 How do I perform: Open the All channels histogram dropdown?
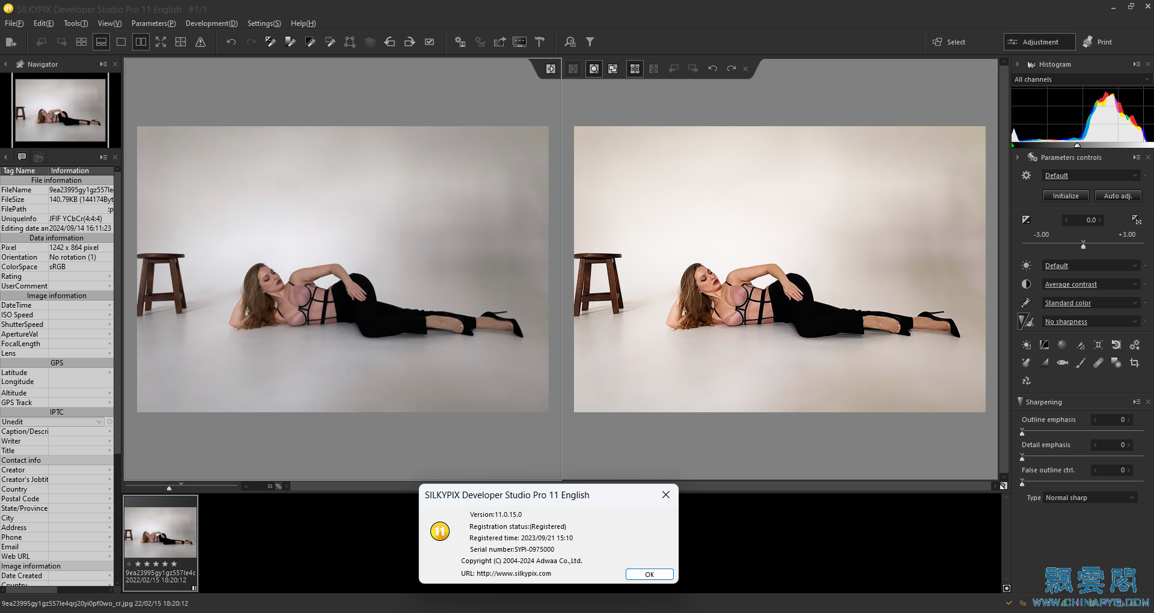pos(1082,79)
